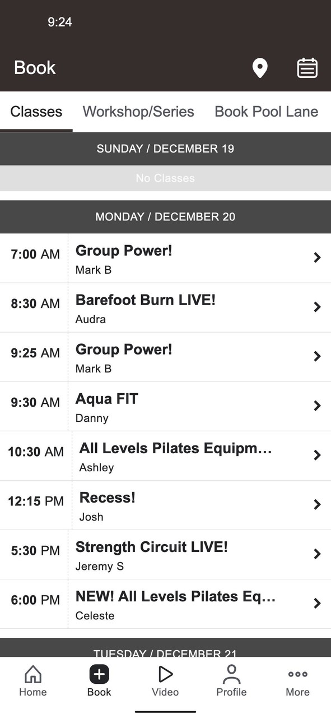This screenshot has height=718, width=331.
Task: Open the calendar date picker icon
Action: [307, 68]
